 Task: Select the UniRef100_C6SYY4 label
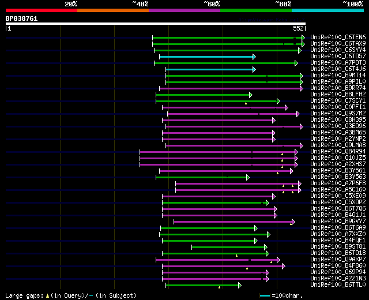338,50
